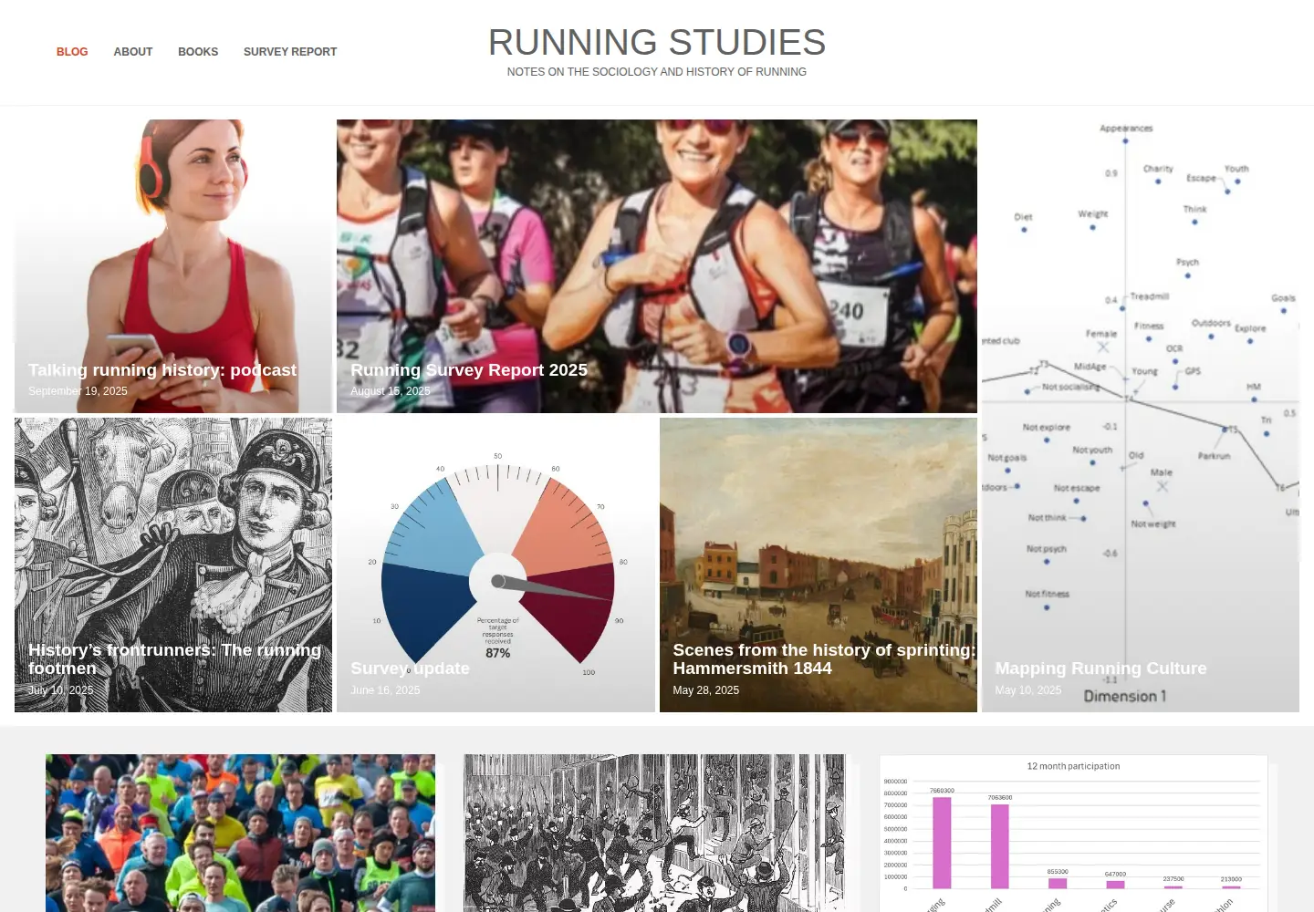Click the August 15, 2025 date
This screenshot has height=912, width=1314.
coord(391,391)
